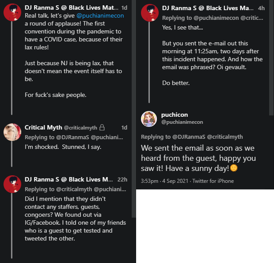
Task: Open the @puchianimecon handle under puchicon
Action: (x=182, y=122)
